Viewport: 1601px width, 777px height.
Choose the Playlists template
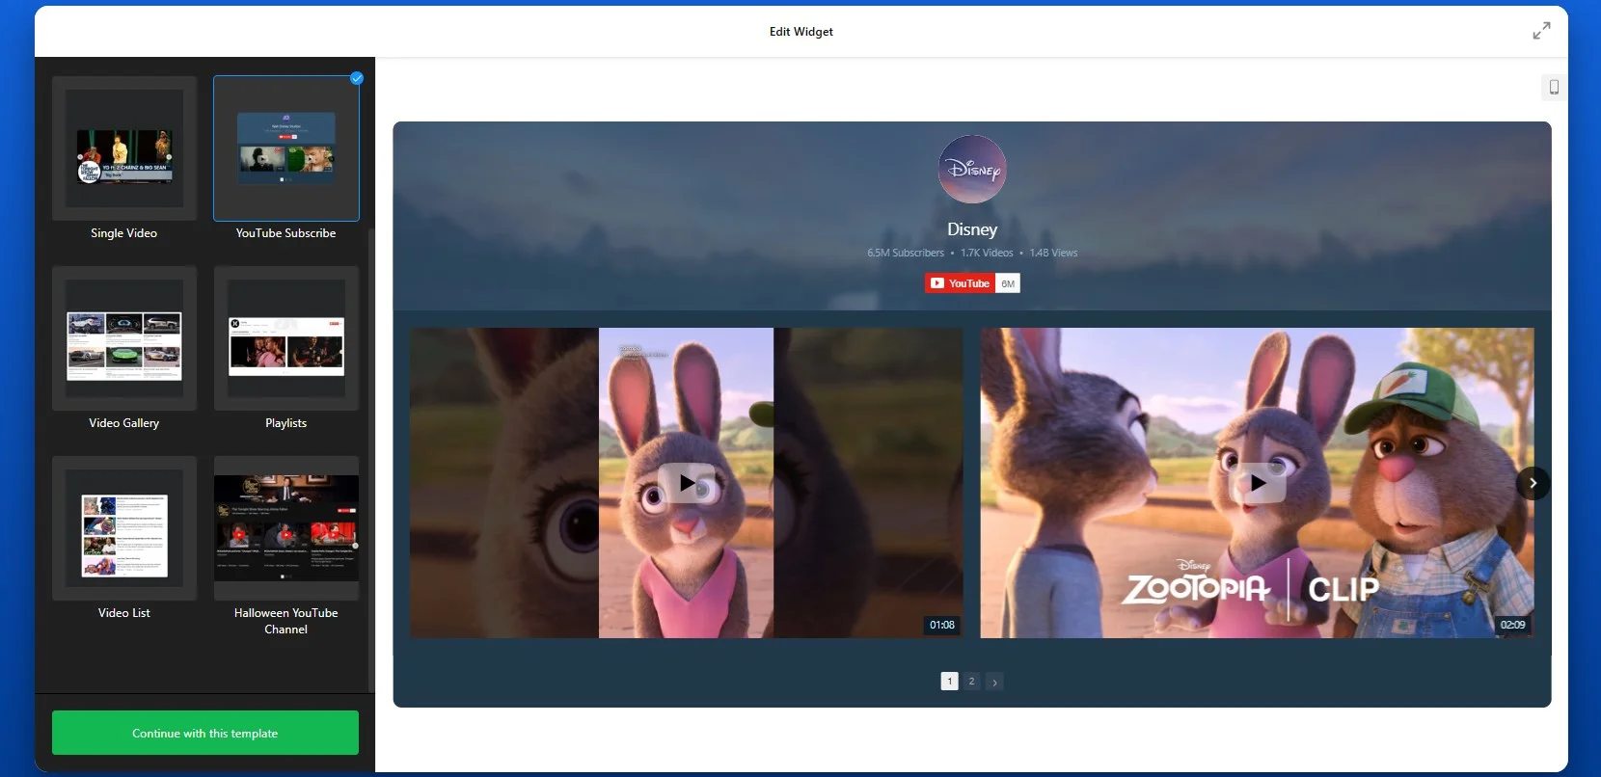coord(286,339)
